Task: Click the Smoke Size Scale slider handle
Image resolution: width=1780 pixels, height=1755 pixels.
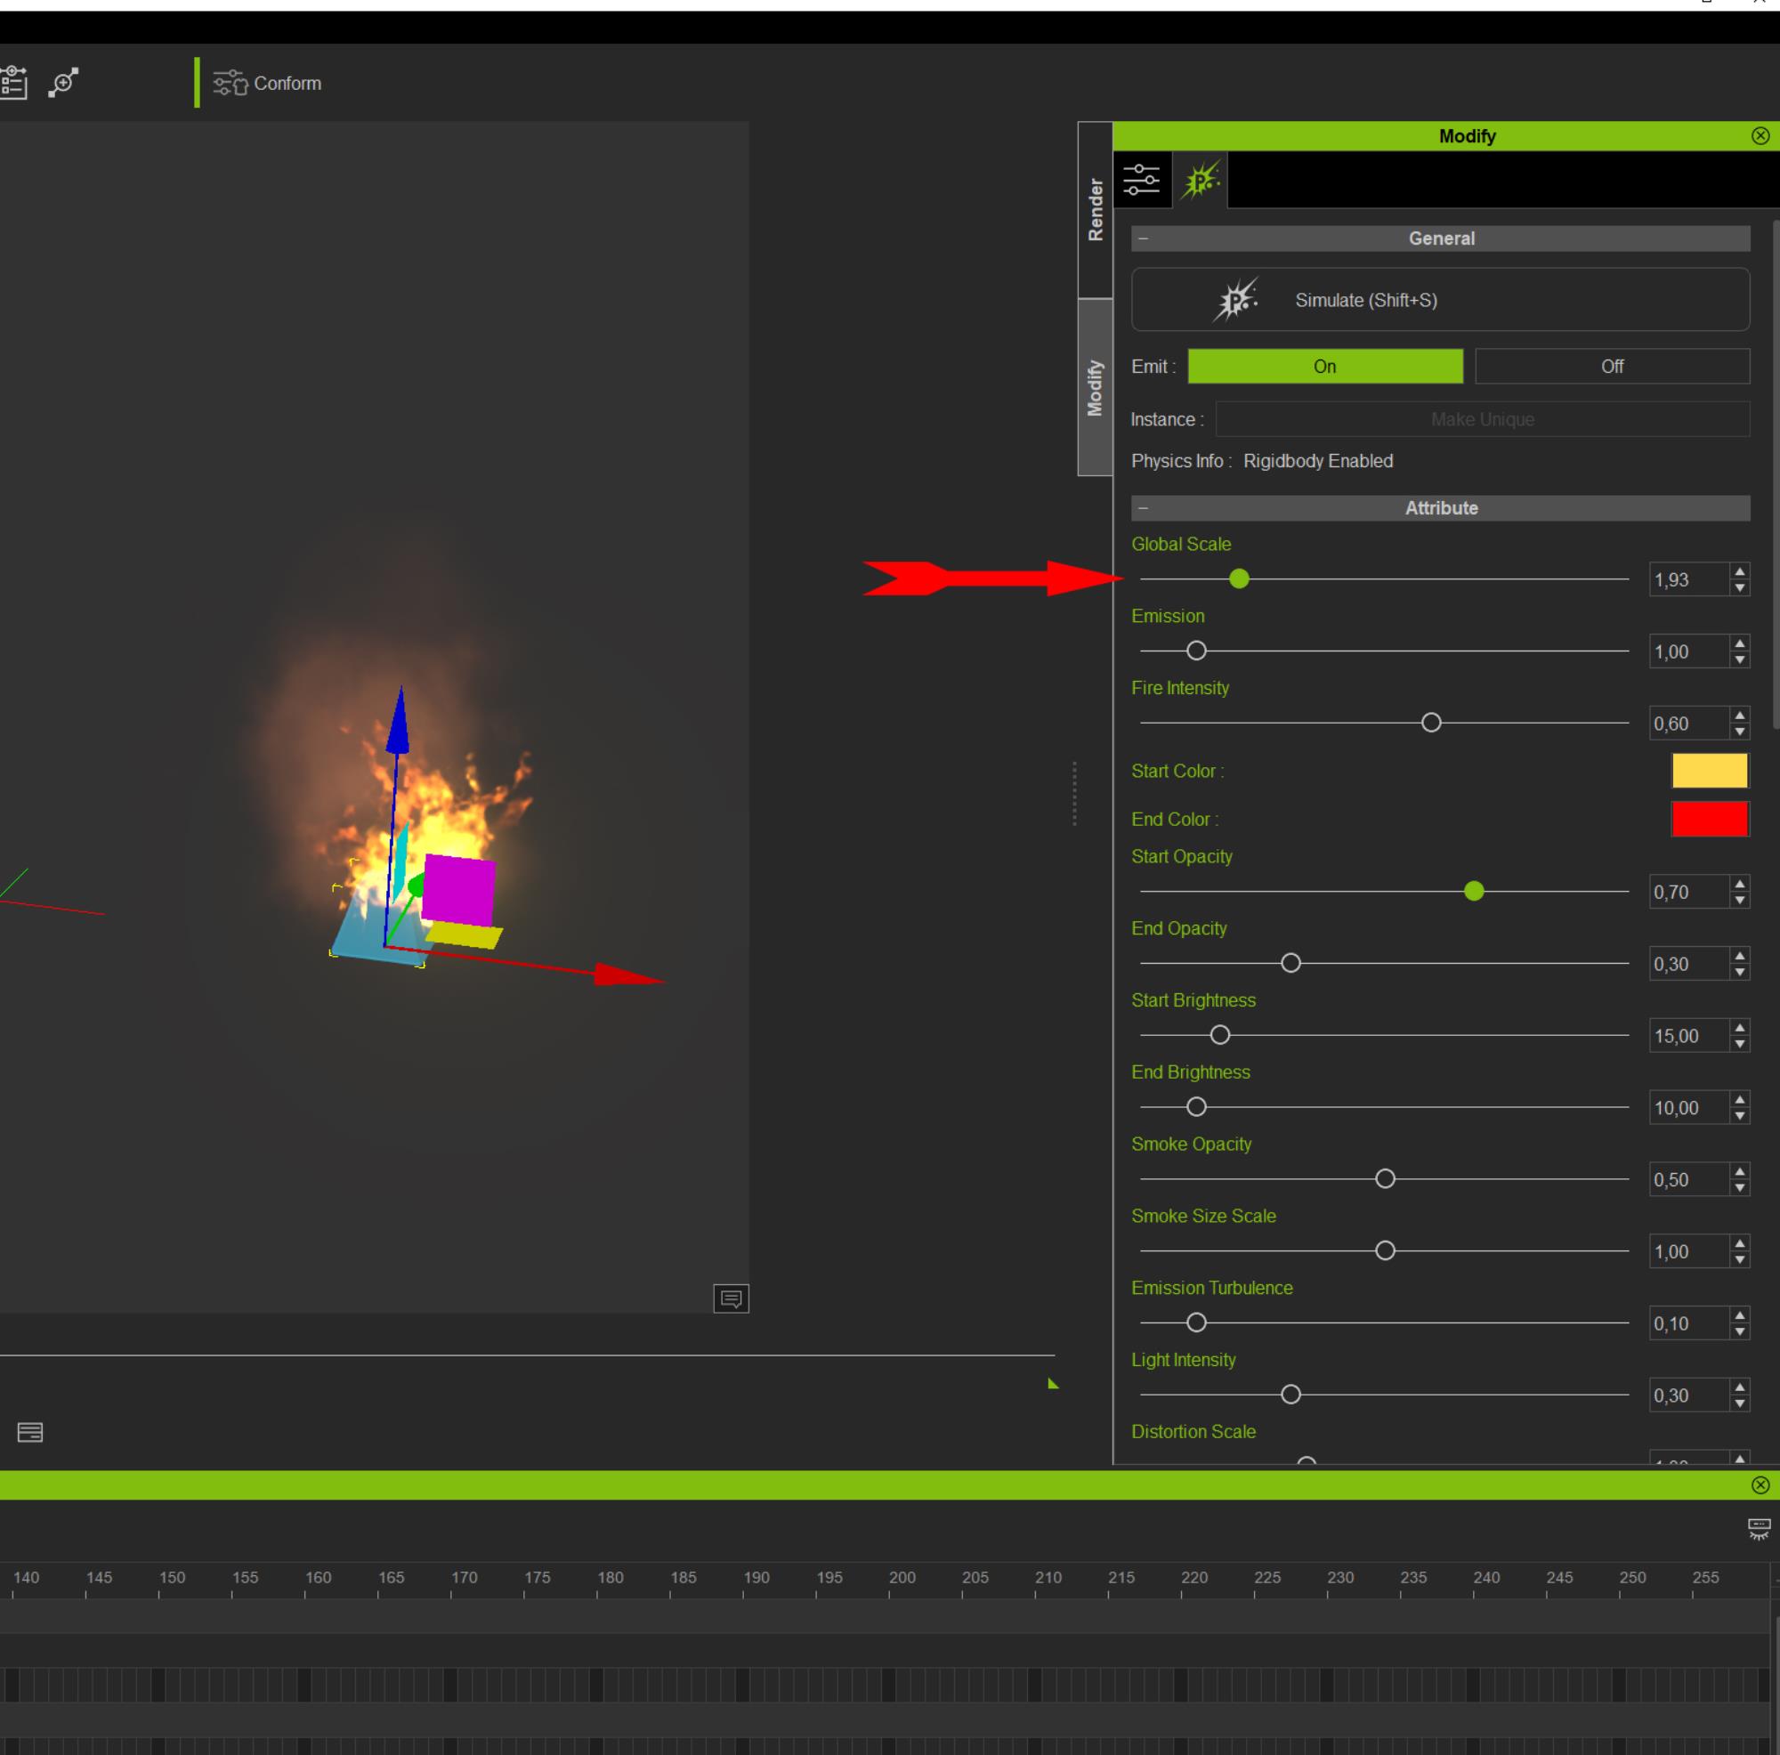Action: tap(1385, 1250)
